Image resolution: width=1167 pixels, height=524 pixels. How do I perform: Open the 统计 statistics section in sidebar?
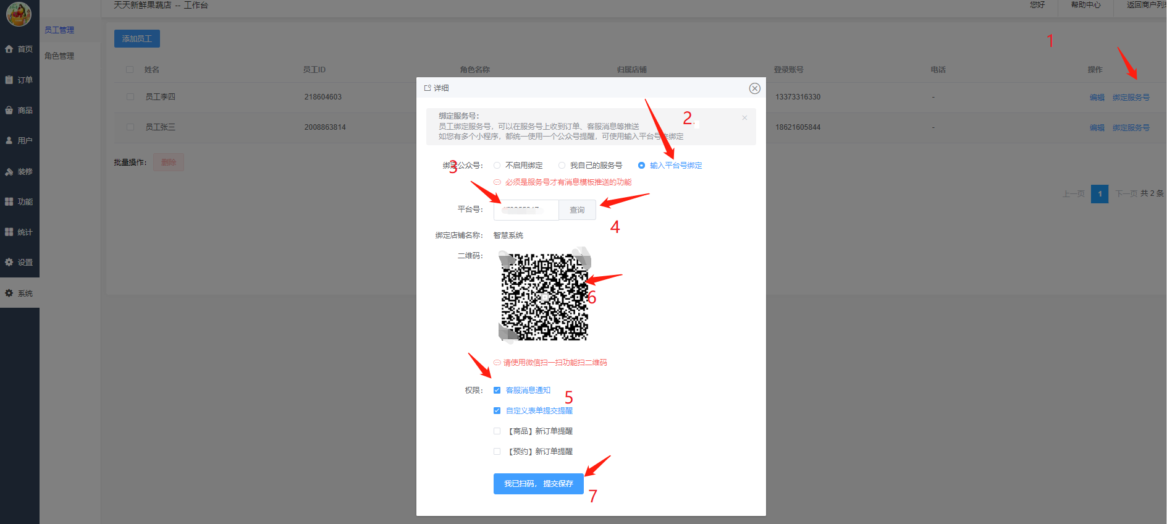tap(19, 232)
